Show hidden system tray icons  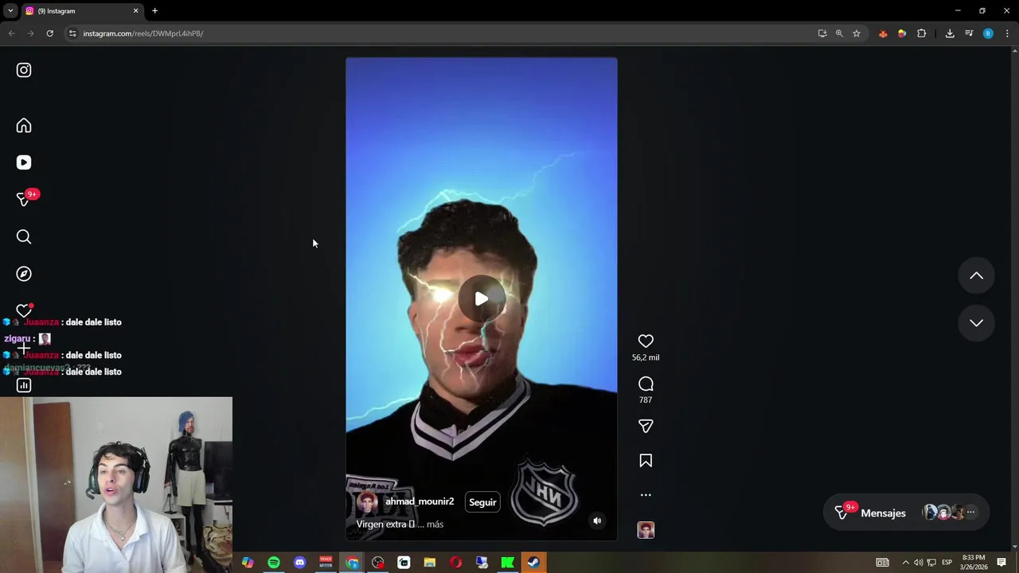[905, 563]
